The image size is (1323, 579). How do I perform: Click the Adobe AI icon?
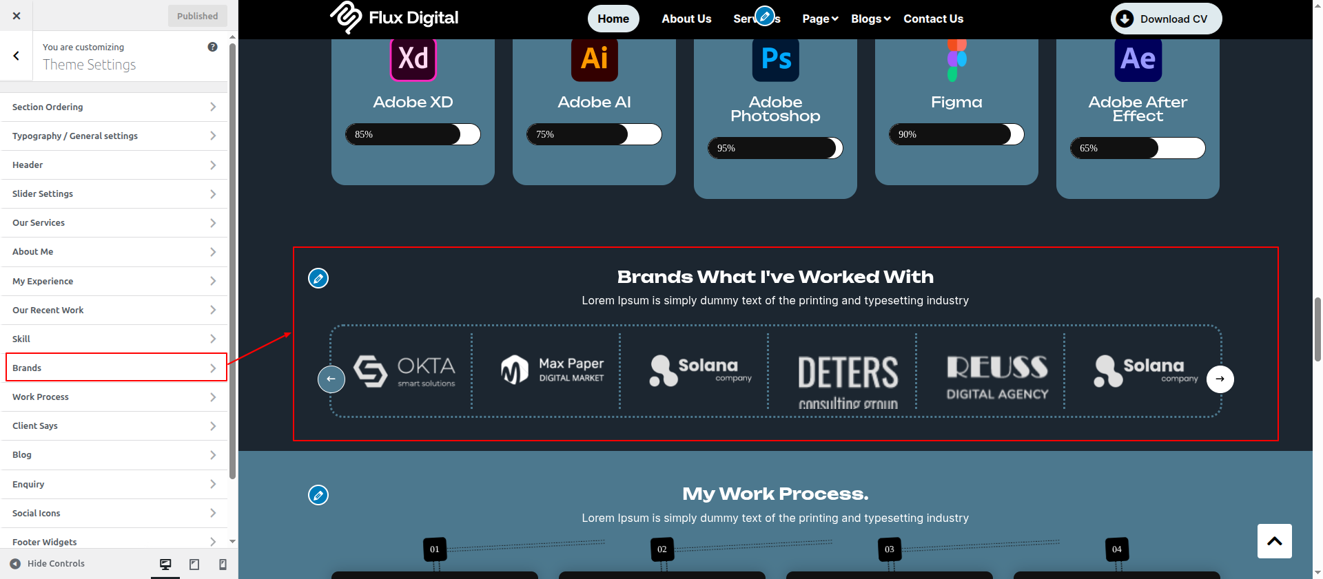point(595,59)
